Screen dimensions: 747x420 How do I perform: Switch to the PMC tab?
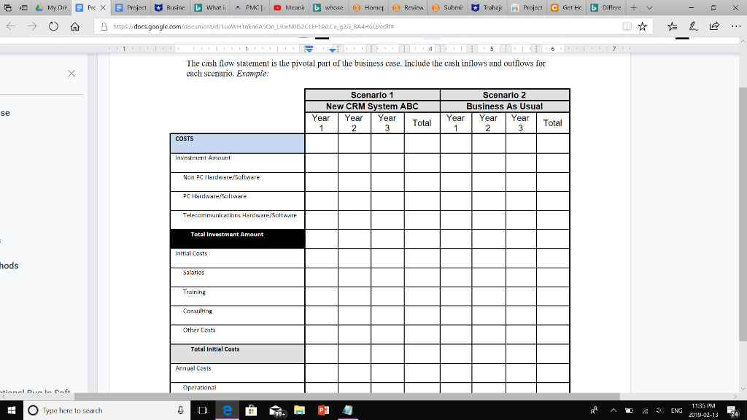point(249,7)
